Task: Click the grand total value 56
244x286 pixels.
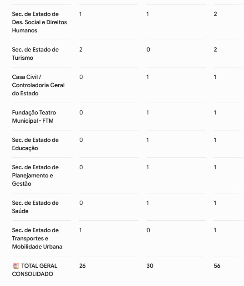Action: [x=217, y=266]
